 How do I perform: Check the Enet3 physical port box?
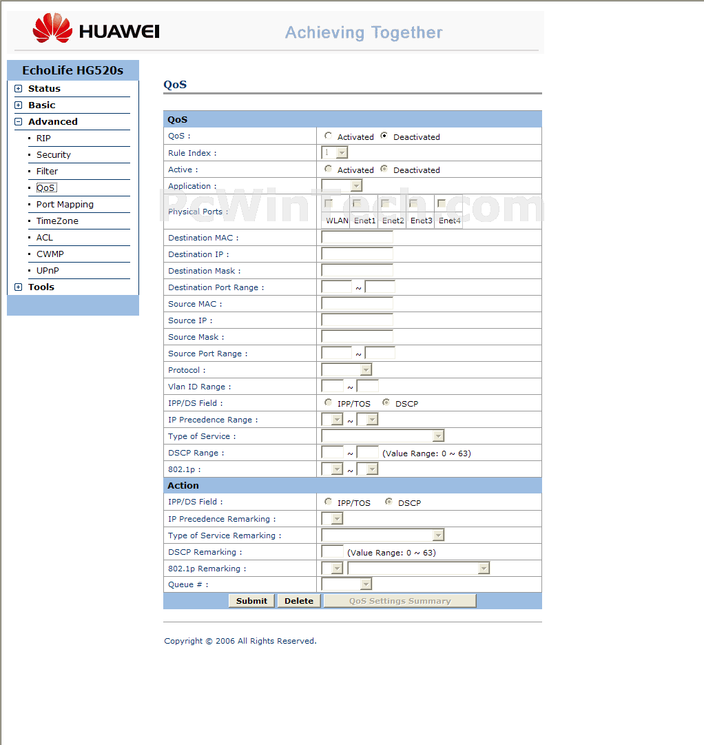pyautogui.click(x=413, y=203)
